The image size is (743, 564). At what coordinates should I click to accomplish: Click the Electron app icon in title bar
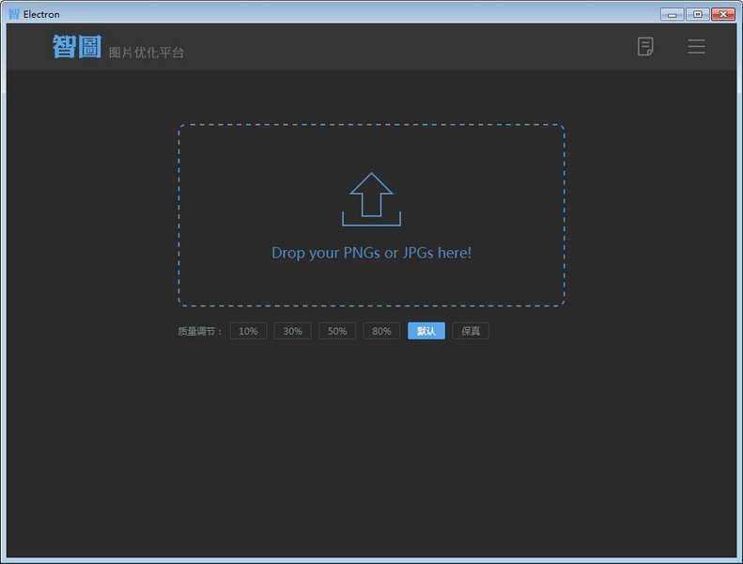(14, 14)
